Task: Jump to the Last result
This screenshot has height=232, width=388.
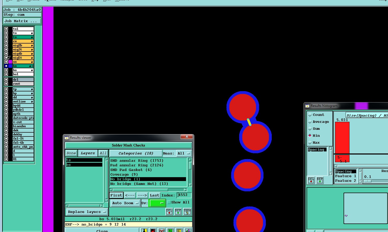Action: (x=154, y=195)
